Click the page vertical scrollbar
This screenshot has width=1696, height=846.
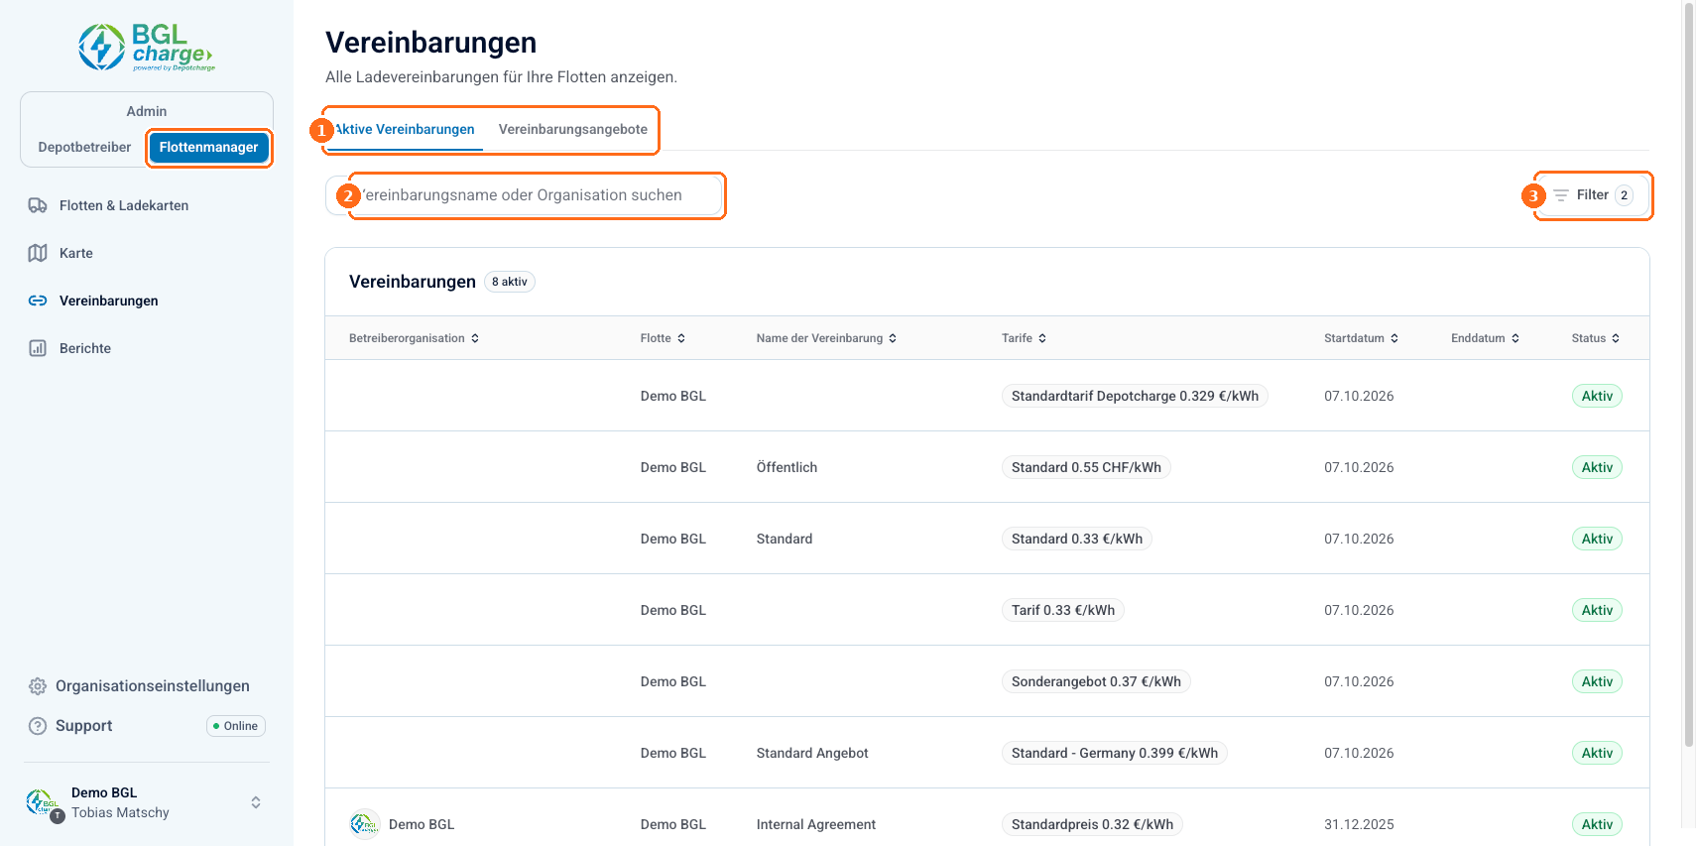(x=1689, y=377)
